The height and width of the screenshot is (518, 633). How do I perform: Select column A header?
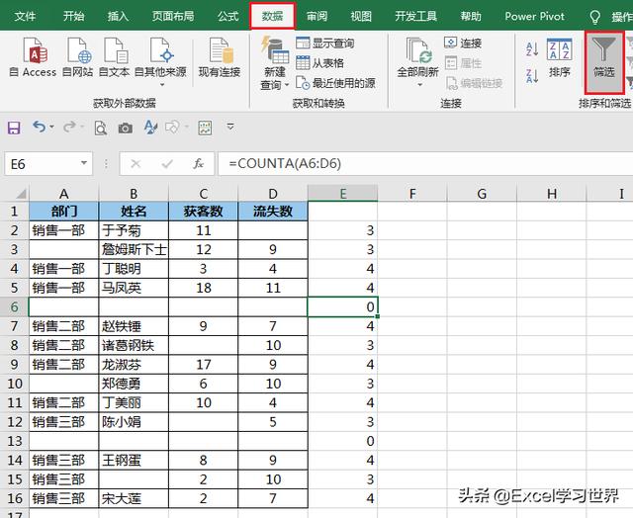pos(63,194)
